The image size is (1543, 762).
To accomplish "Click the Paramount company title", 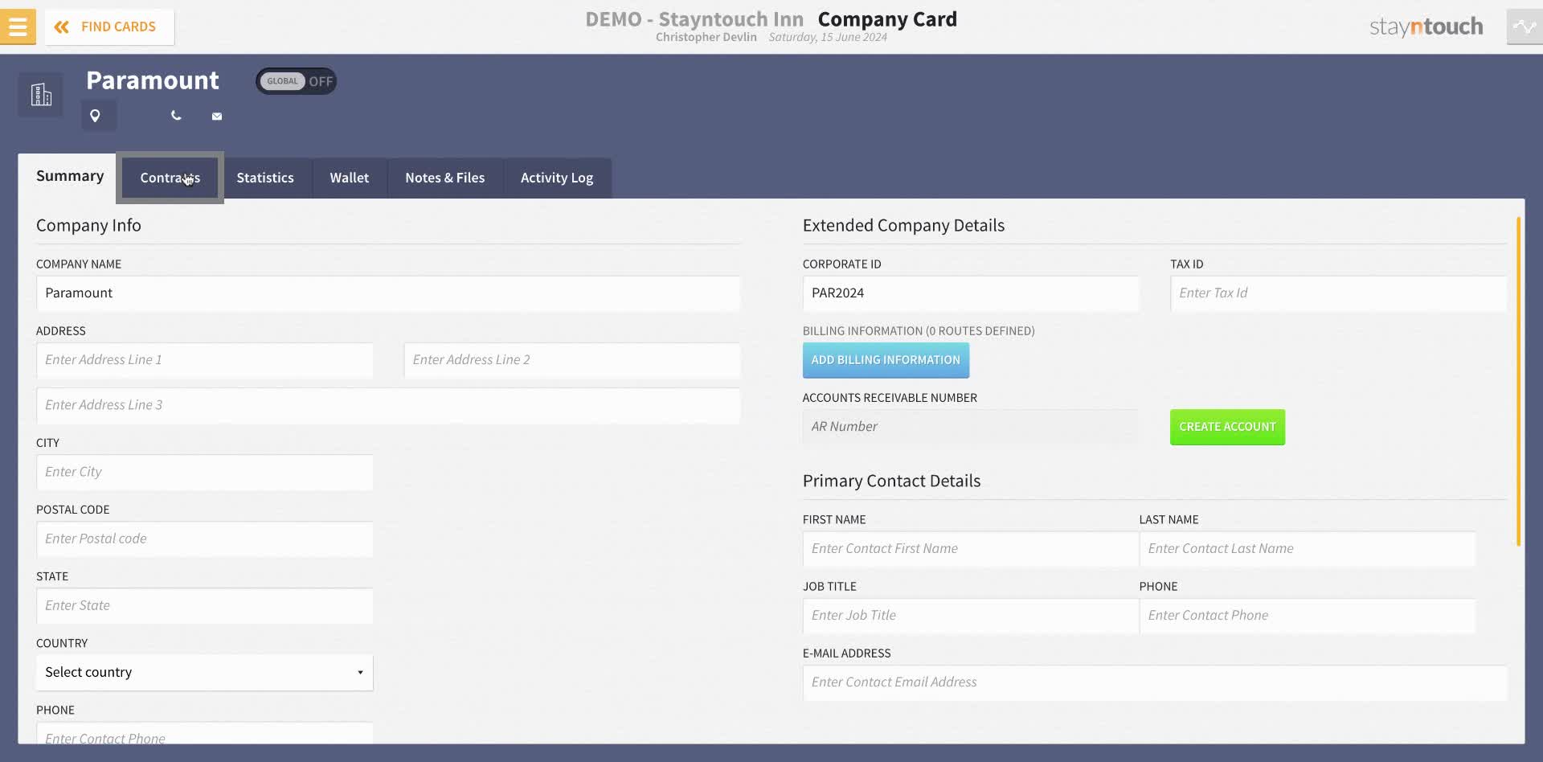I will [153, 80].
